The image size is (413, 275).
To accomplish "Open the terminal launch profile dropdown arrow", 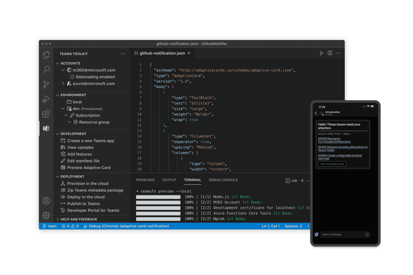I will tap(308, 181).
